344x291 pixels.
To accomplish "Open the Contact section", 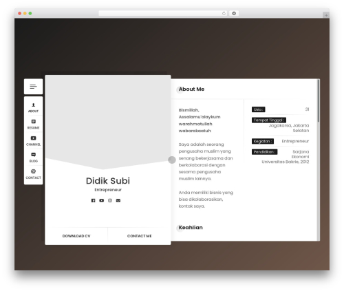I will point(33,174).
